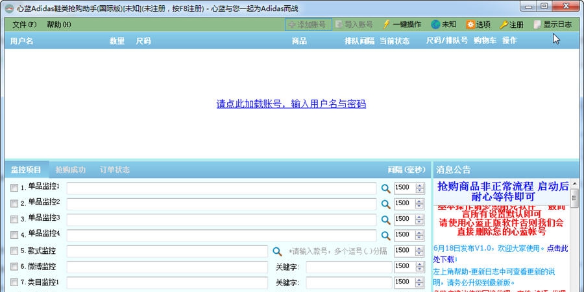Show the log via 显示日志
The width and height of the screenshot is (584, 292).
click(553, 25)
